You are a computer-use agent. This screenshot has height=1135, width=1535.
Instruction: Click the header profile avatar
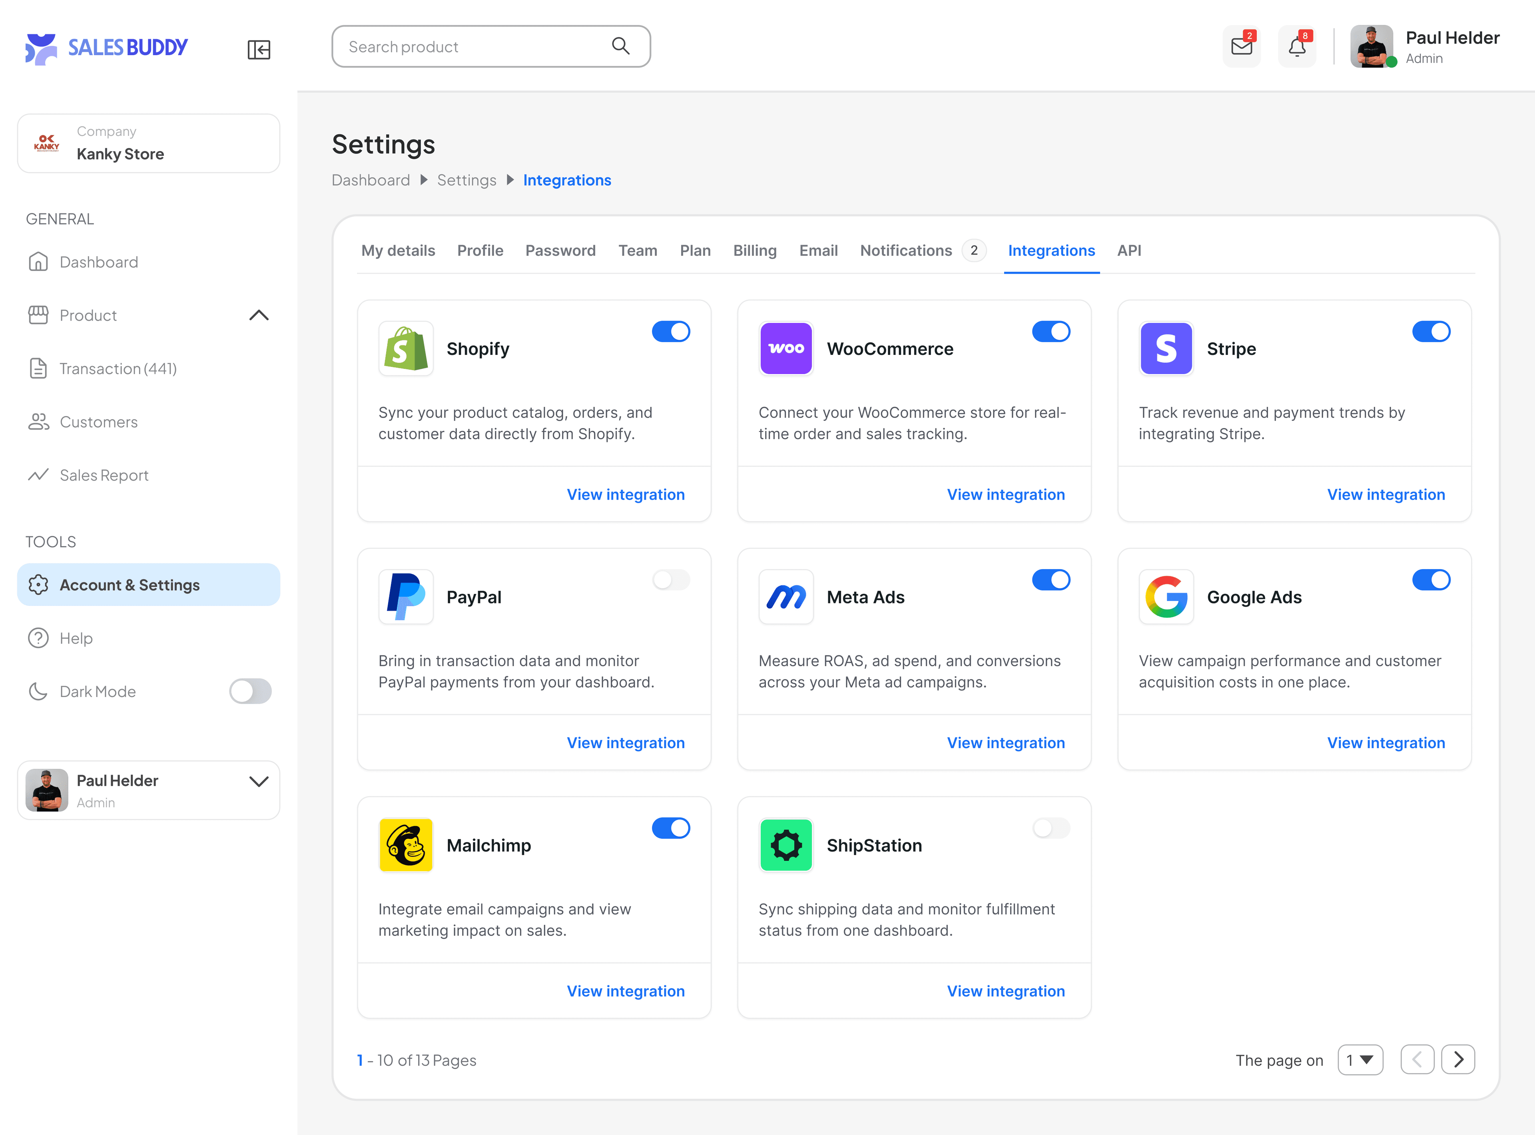[x=1372, y=47]
